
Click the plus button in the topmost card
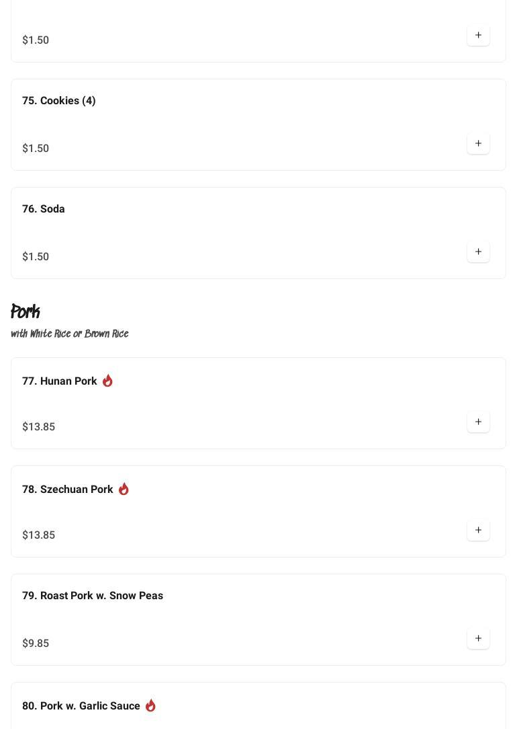coord(478,35)
